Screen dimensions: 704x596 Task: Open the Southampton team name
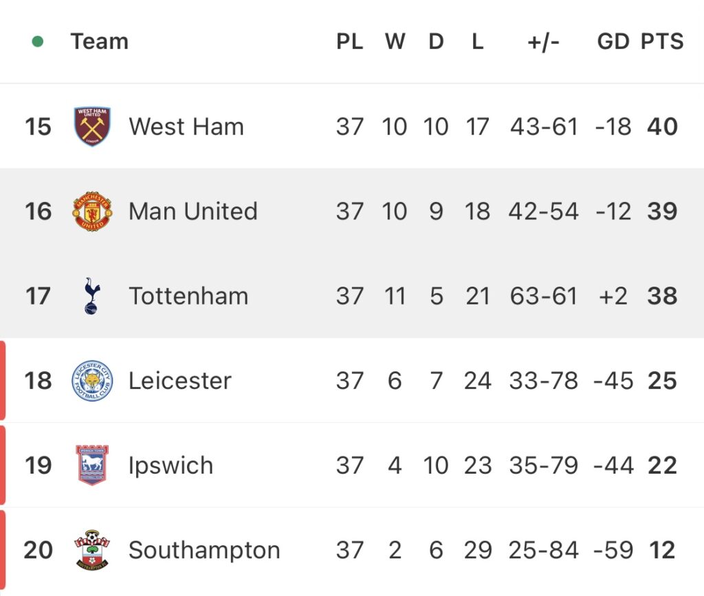tap(204, 551)
